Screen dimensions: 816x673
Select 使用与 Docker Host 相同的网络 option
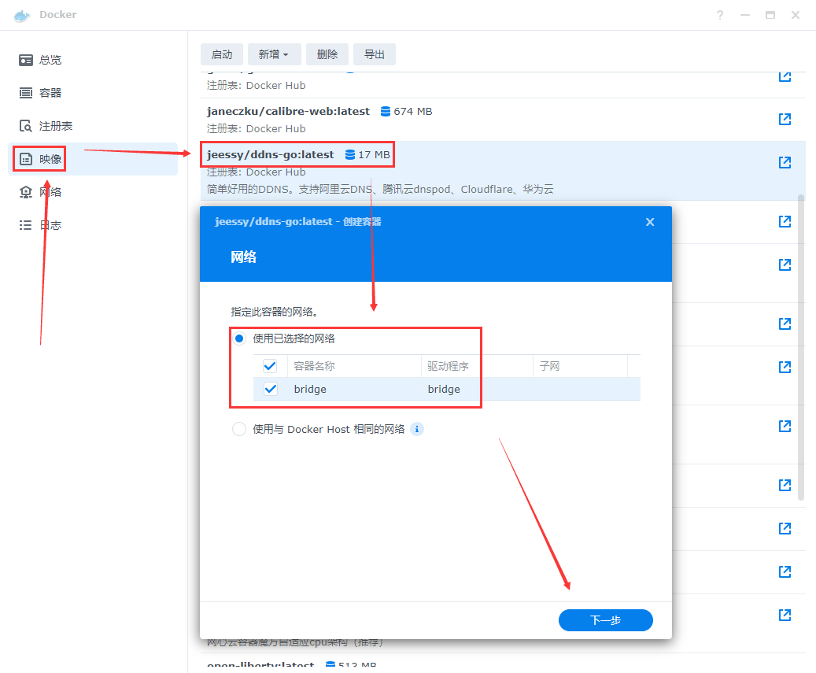click(239, 430)
